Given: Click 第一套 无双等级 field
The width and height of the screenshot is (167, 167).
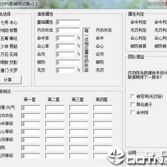Looking at the screenshot, I should pos(31,156).
